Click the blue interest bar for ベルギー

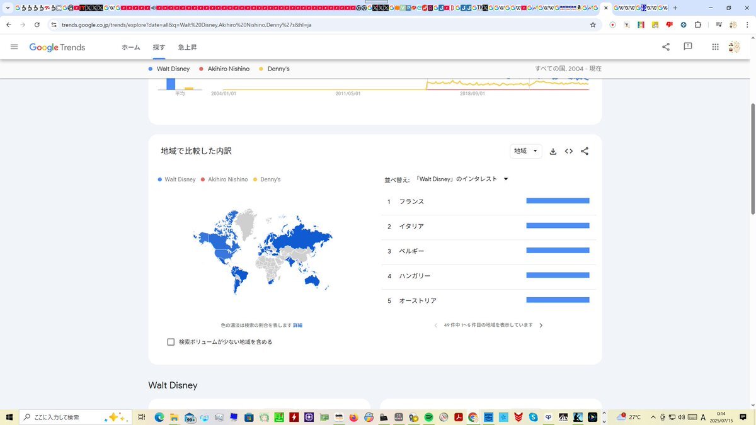(x=558, y=251)
